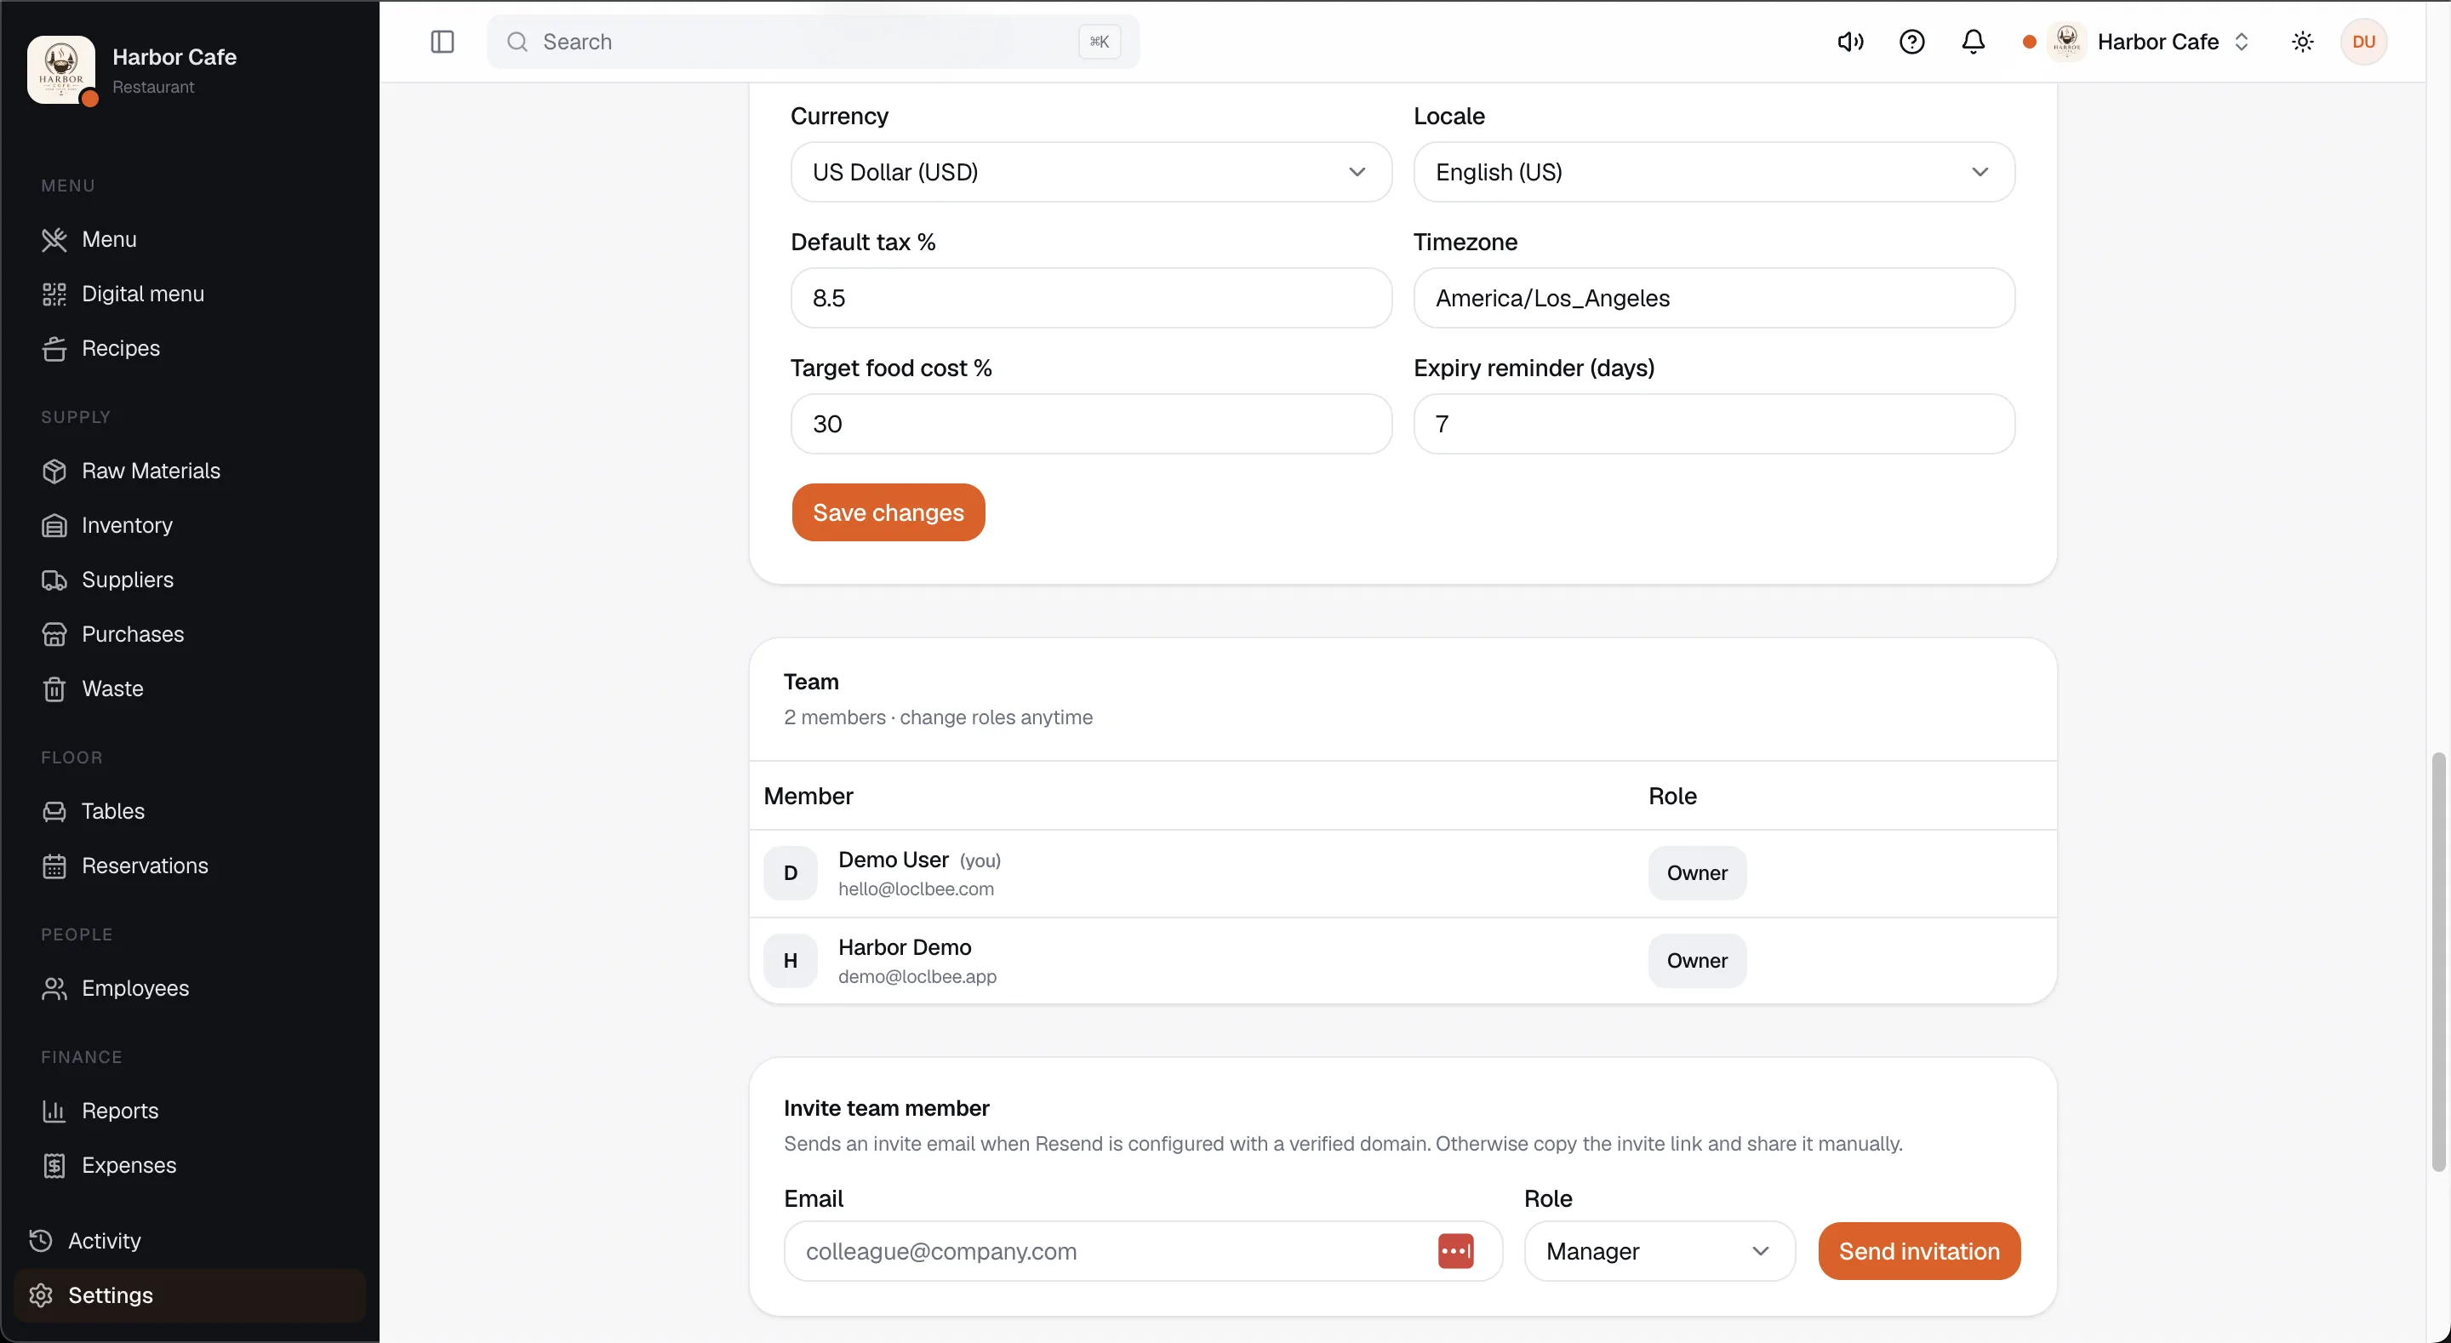Click the Tables sofa icon
Screen dimensions: 2451x1343
54,811
